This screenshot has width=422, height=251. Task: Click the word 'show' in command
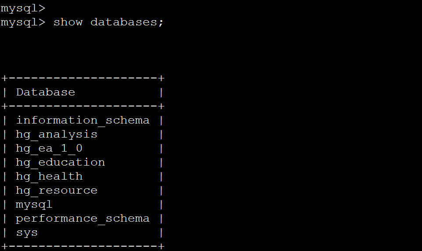[x=68, y=22]
